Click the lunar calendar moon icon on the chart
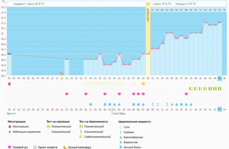The height and width of the screenshot is (149, 229). (x=62, y=73)
